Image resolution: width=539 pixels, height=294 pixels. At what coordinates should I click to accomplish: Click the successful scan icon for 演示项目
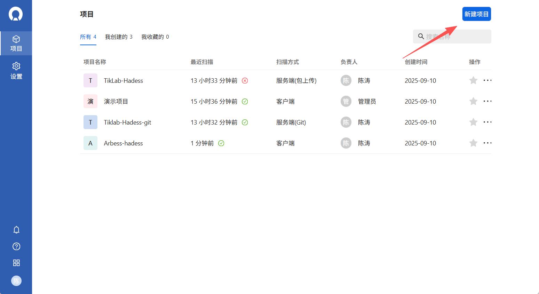point(245,102)
